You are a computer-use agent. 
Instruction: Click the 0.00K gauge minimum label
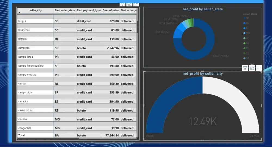pos(150,136)
